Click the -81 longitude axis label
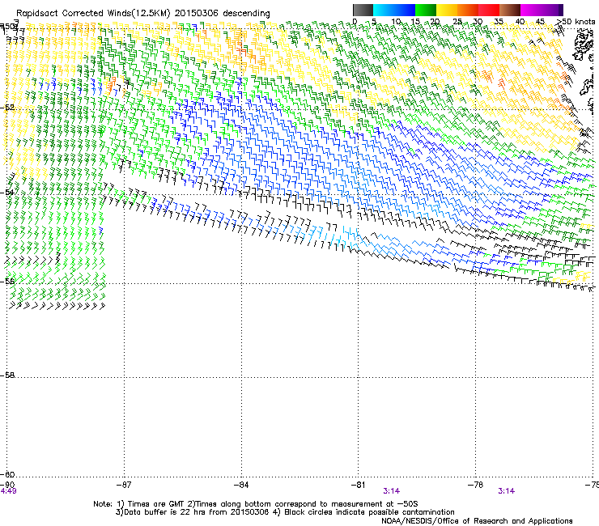Image resolution: width=599 pixels, height=526 pixels. pyautogui.click(x=359, y=485)
